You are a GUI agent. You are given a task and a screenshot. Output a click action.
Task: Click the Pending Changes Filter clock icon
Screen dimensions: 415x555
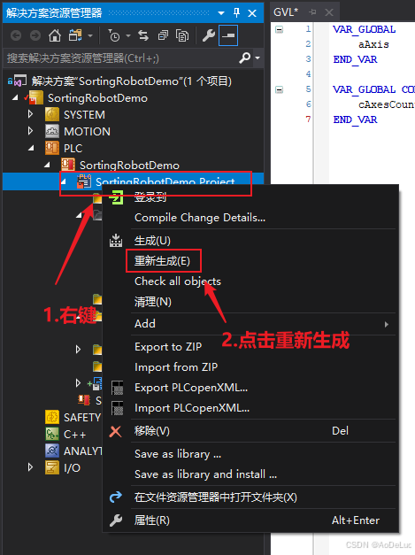[x=114, y=35]
